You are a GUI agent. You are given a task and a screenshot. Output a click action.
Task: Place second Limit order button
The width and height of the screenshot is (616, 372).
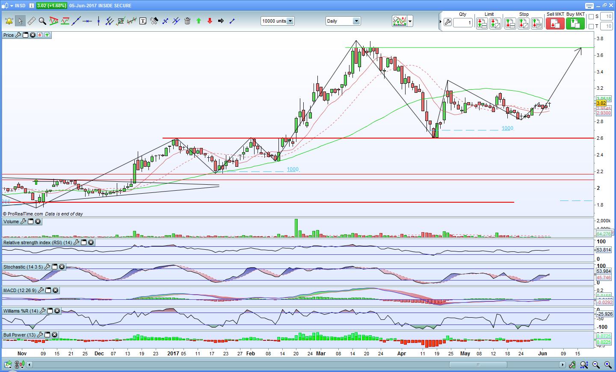point(495,24)
